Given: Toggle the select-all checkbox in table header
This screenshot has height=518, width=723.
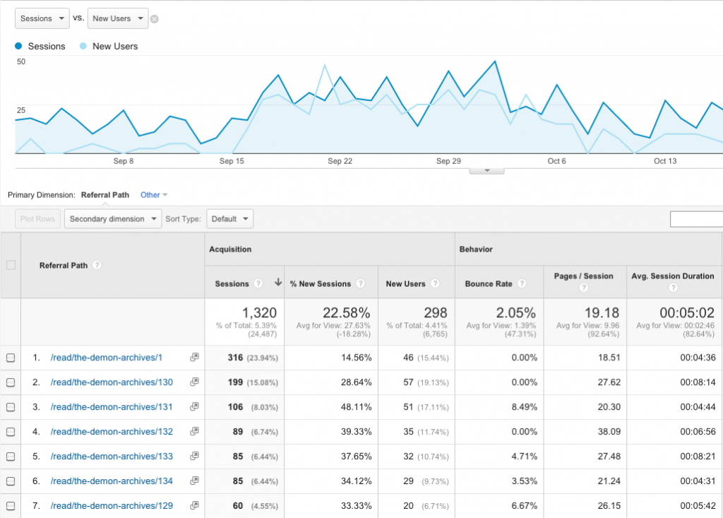Looking at the screenshot, I should coord(11,265).
